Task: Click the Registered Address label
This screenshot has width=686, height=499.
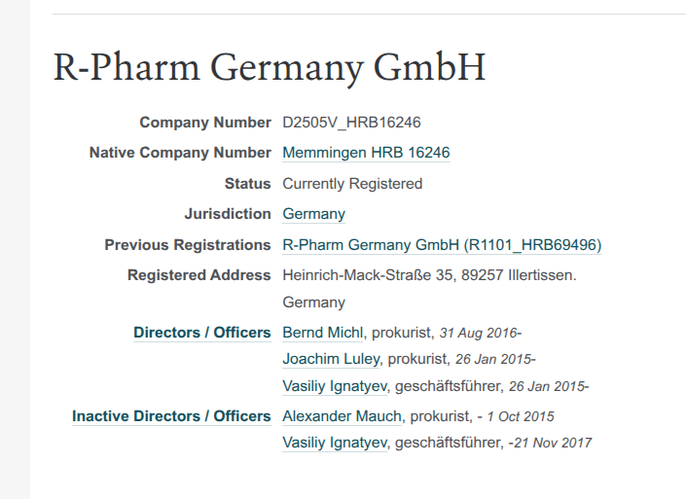Action: tap(199, 275)
